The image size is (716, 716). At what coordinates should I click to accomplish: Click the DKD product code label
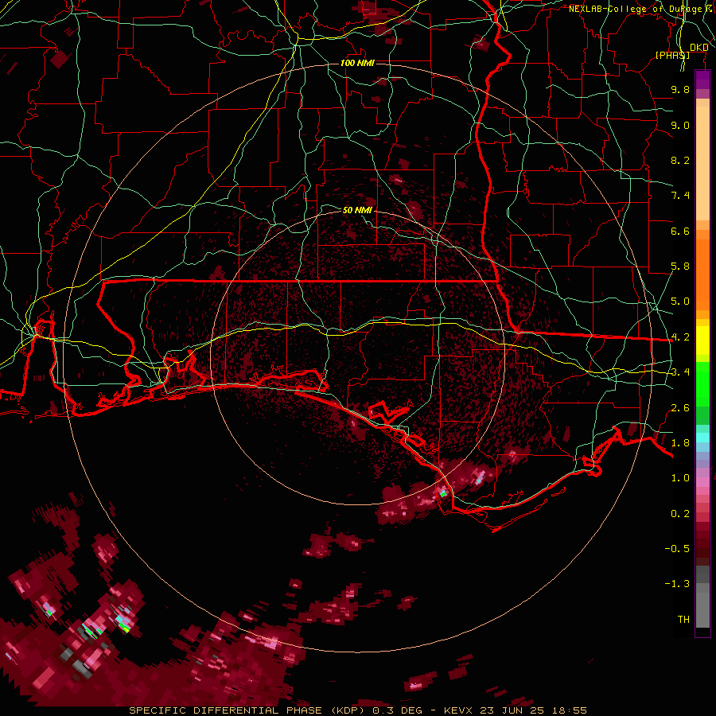point(699,48)
